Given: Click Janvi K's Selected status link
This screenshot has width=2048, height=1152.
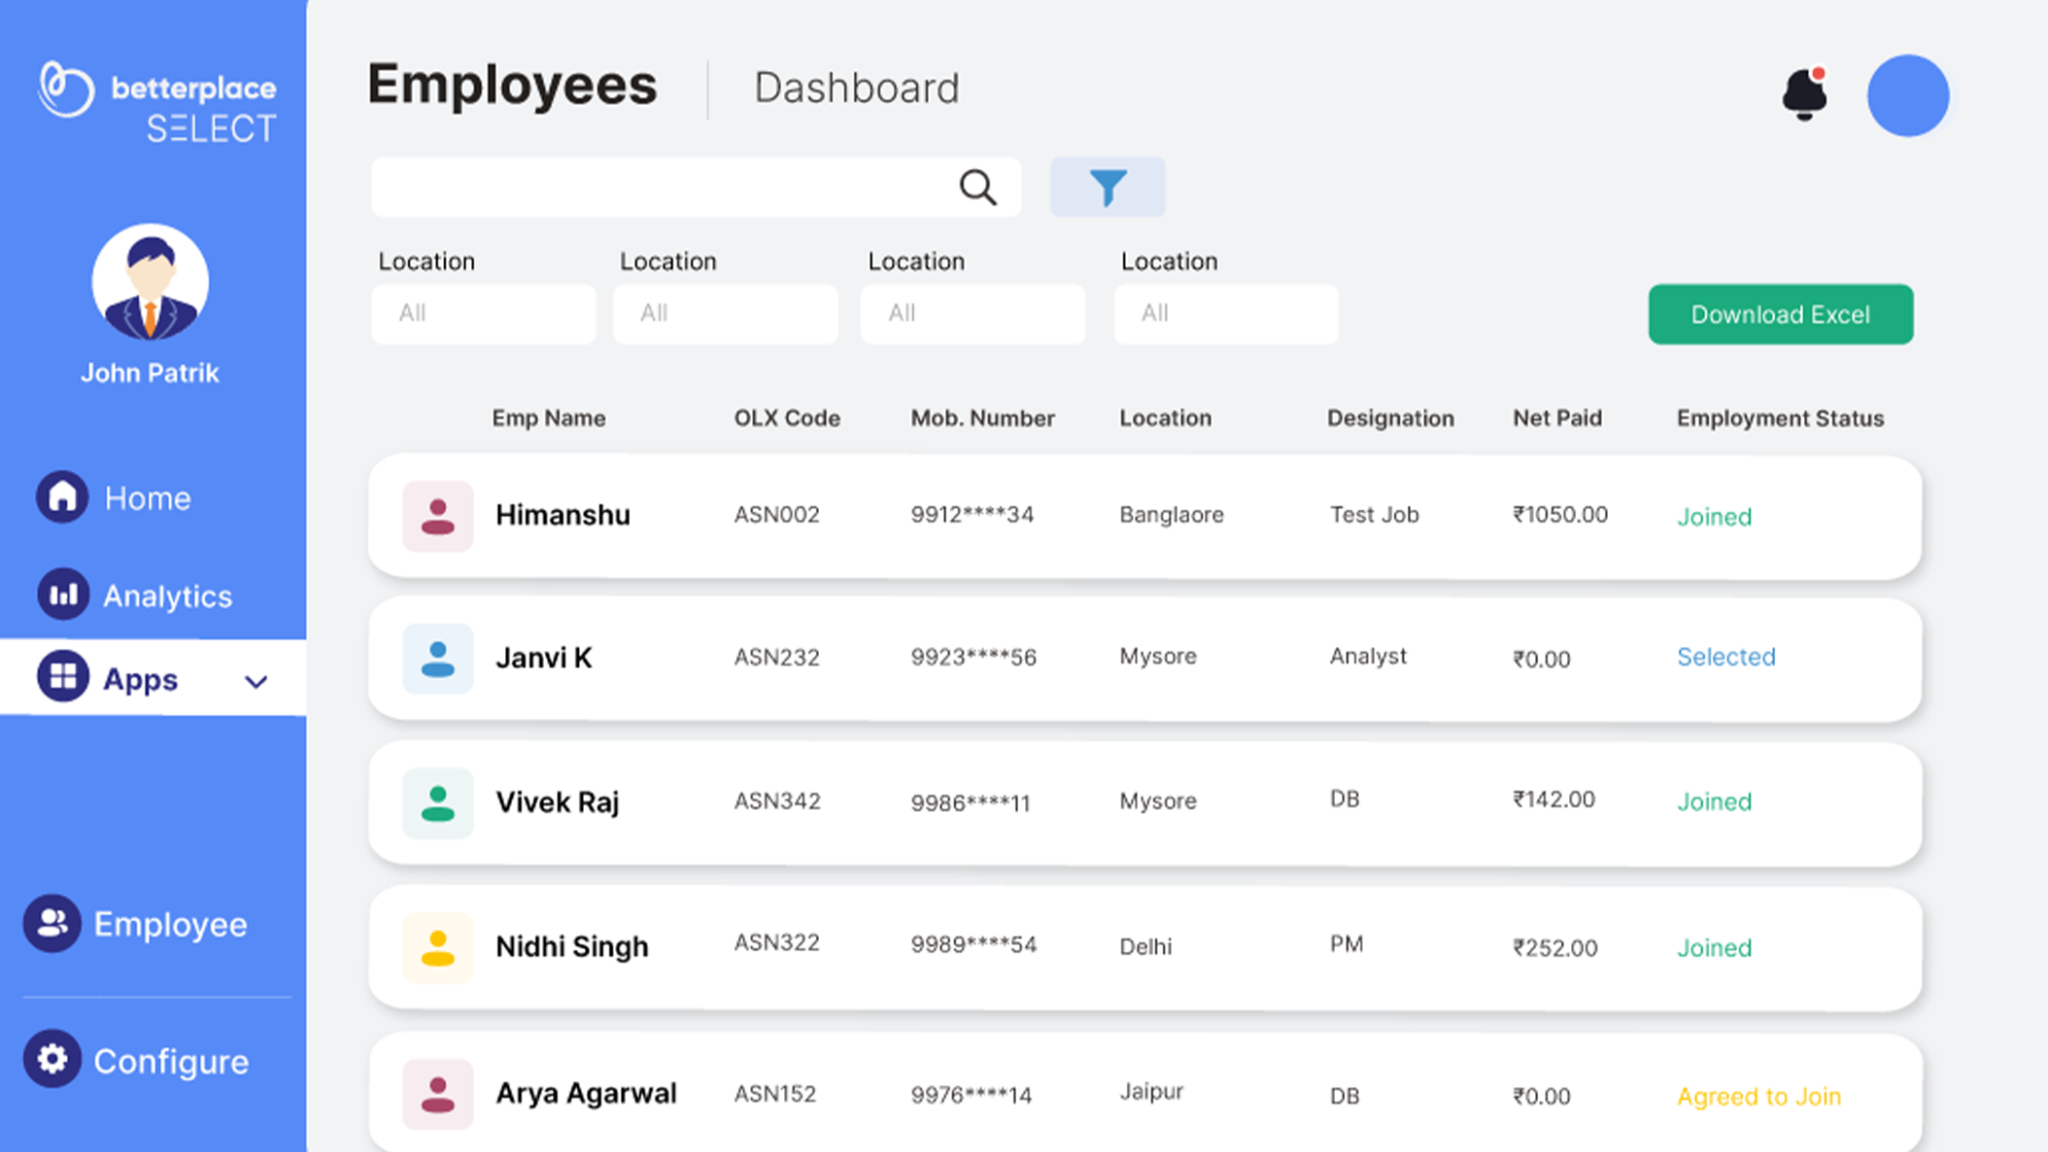Looking at the screenshot, I should click(x=1725, y=657).
